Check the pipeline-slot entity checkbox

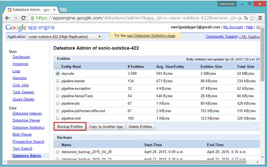click(x=58, y=118)
